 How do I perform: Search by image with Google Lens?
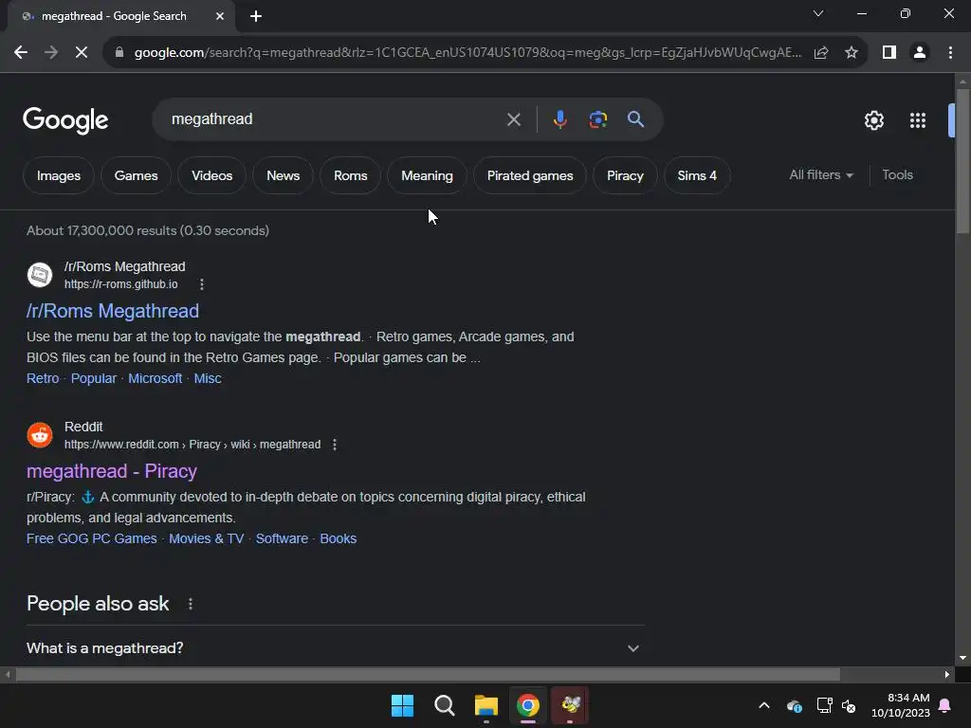(x=597, y=119)
